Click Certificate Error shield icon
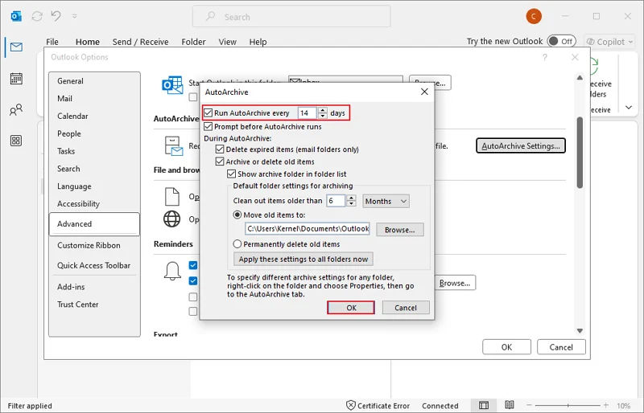This screenshot has height=413, width=644. pyautogui.click(x=350, y=405)
